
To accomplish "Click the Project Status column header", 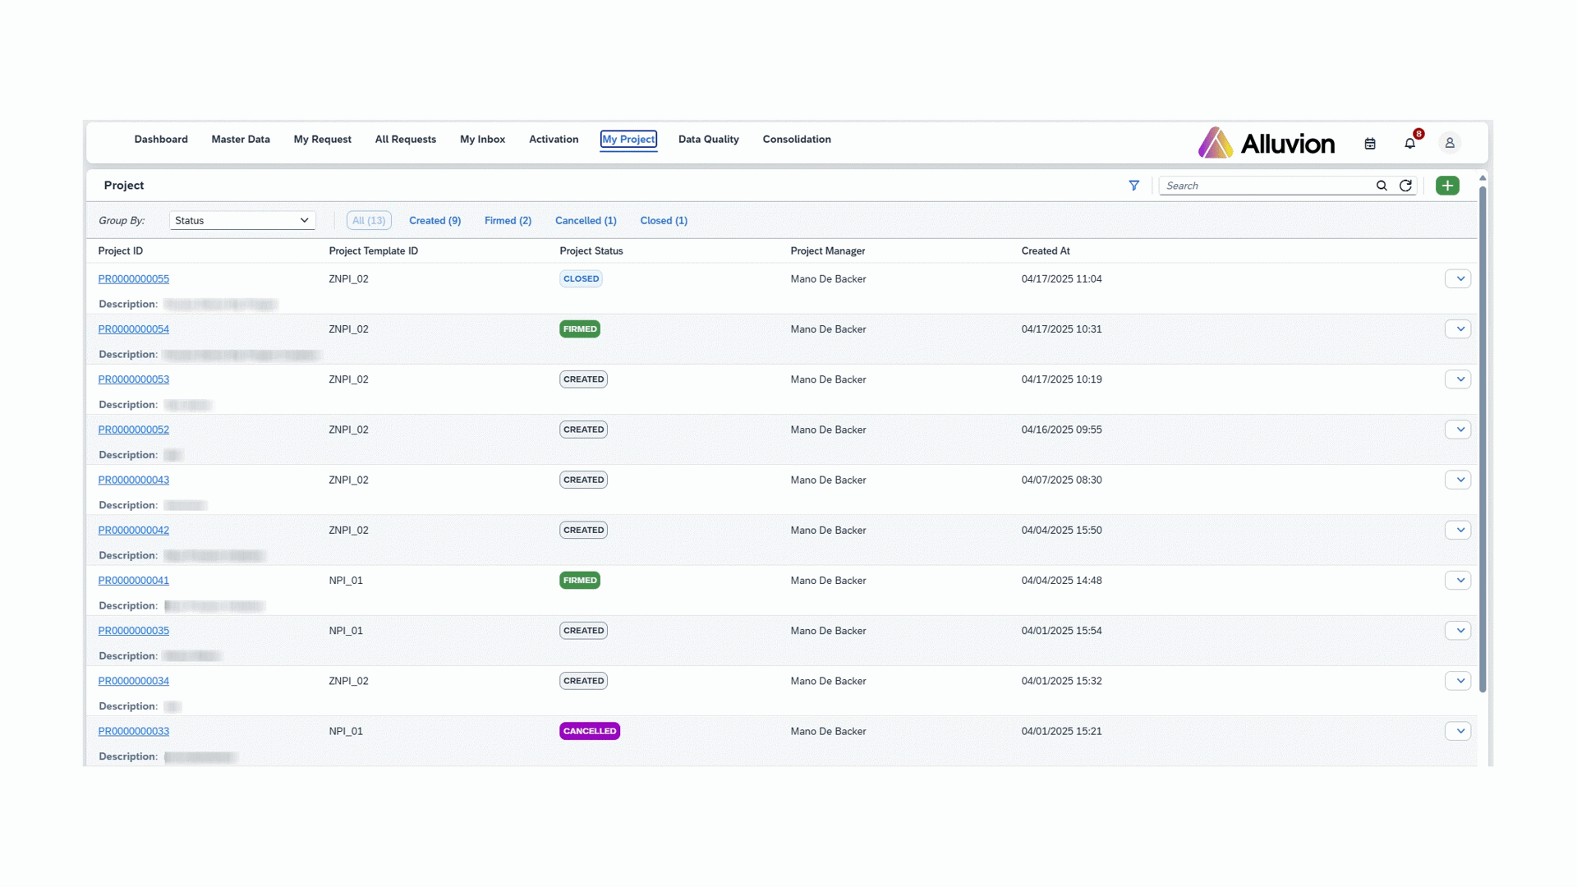I will click(x=591, y=251).
